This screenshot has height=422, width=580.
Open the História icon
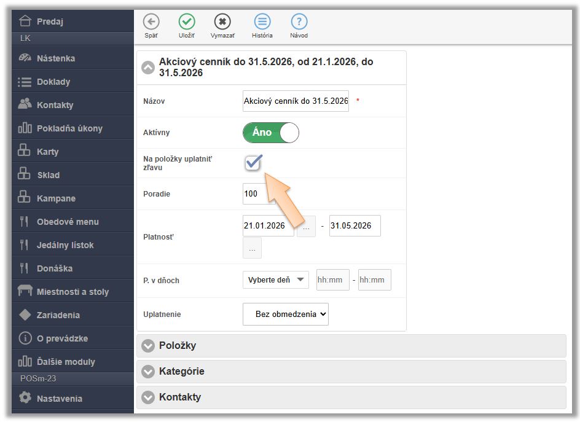coord(262,22)
